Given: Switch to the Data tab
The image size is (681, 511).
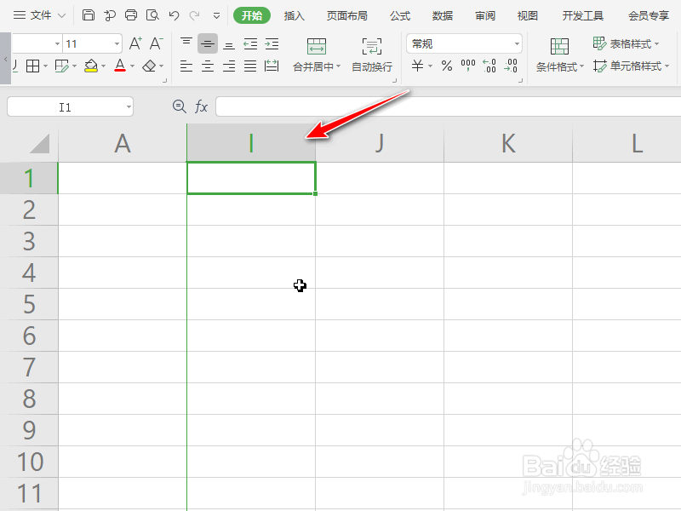Looking at the screenshot, I should tap(443, 15).
